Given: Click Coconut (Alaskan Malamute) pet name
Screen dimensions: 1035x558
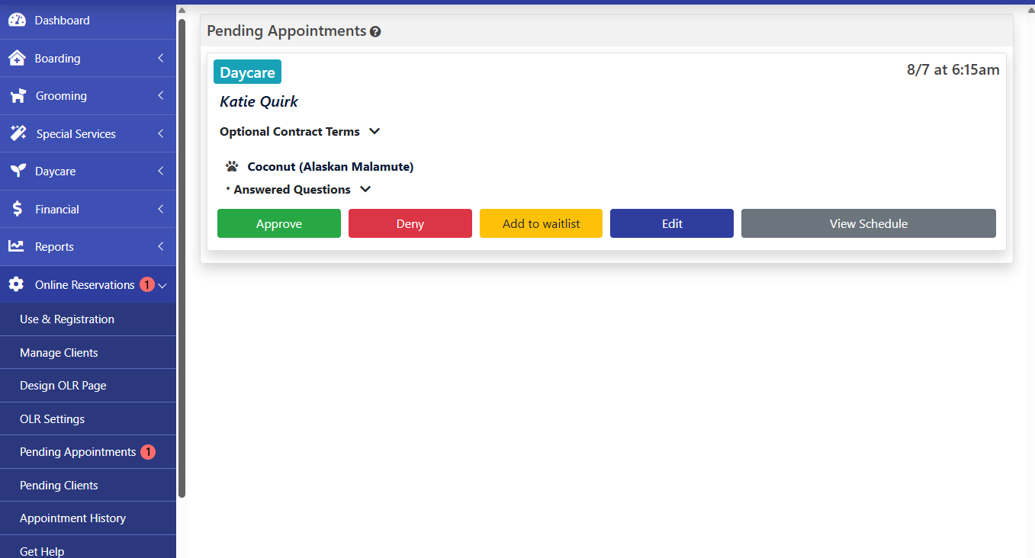Looking at the screenshot, I should tap(330, 166).
